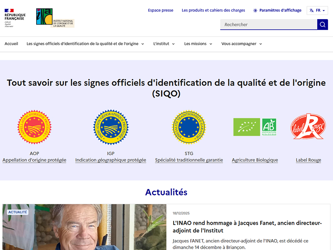This screenshot has width=333, height=250.
Task: Click the Actualités section heading
Action: pyautogui.click(x=166, y=192)
